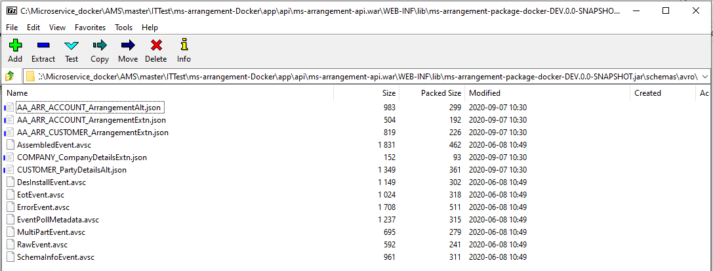Expand the address path dropdown
Screen dimensions: 713x271
point(704,77)
